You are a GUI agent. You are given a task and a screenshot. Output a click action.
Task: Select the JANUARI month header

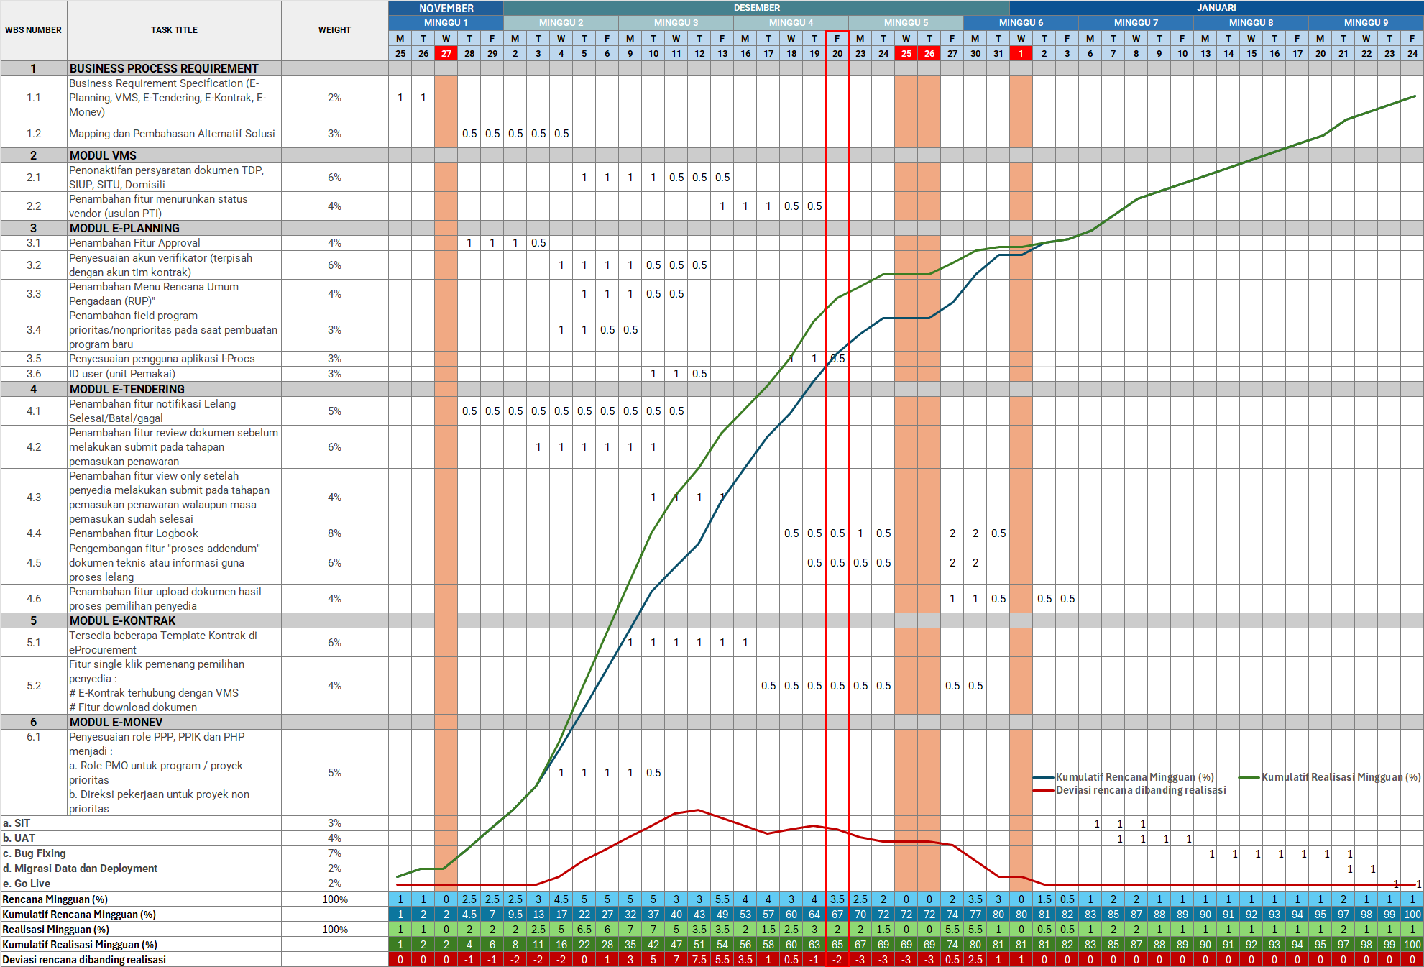(x=1216, y=8)
